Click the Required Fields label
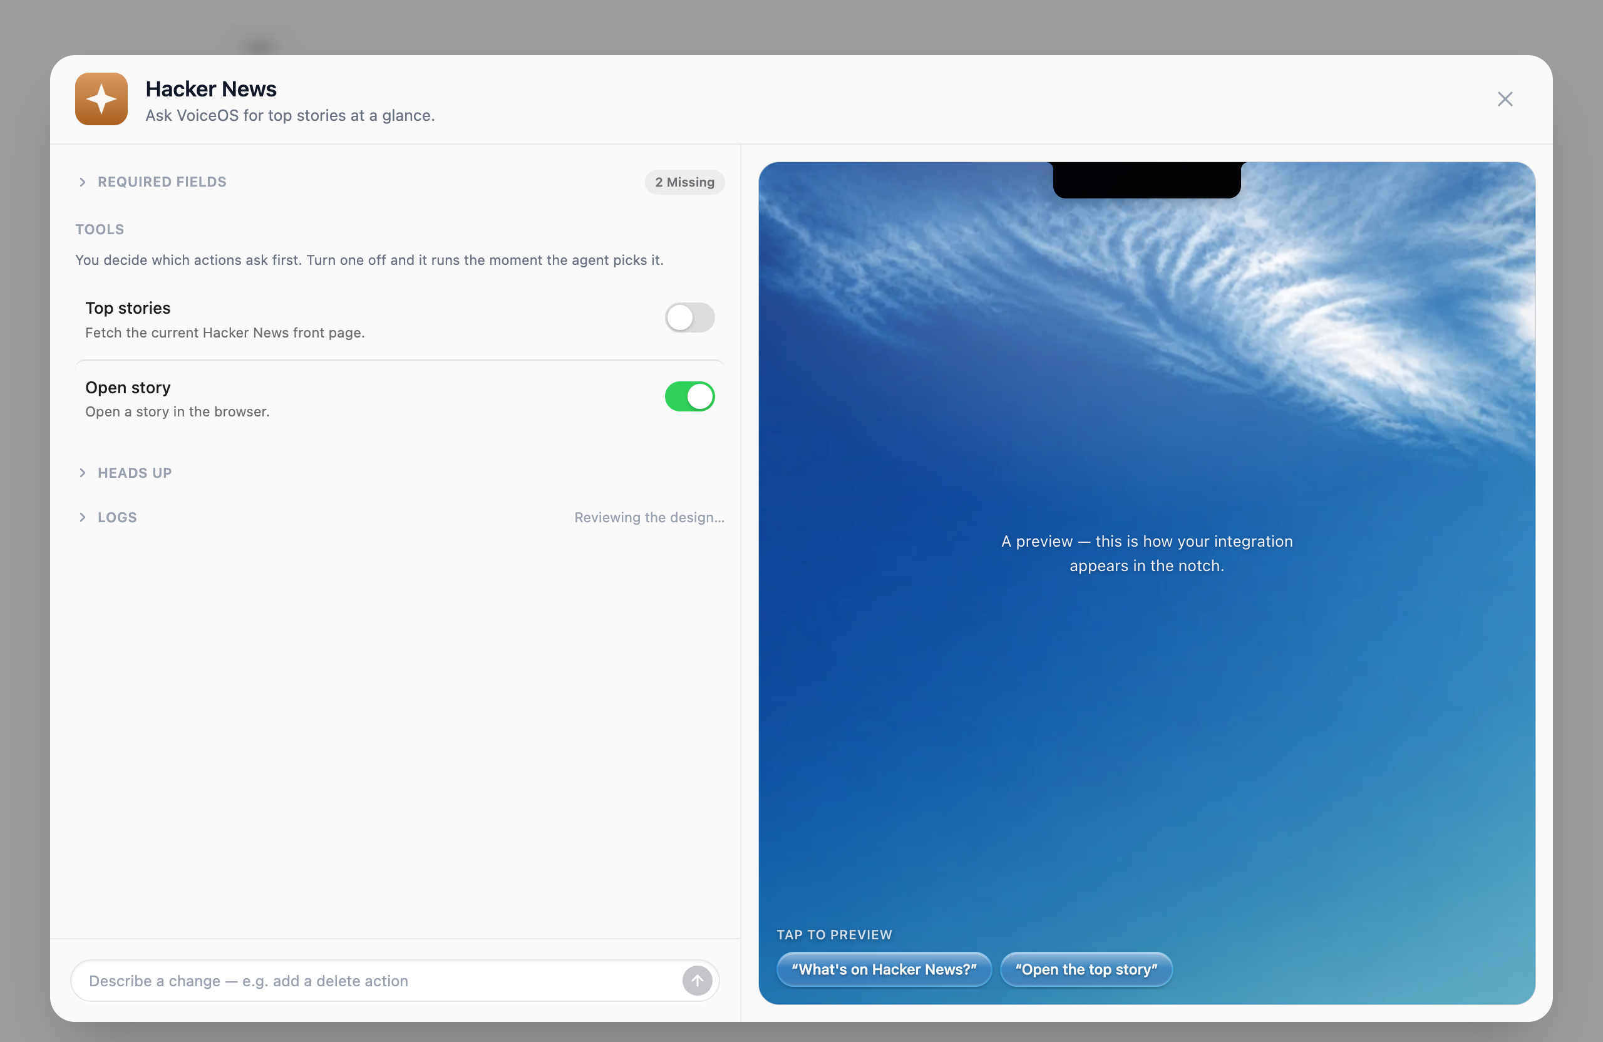 coord(162,182)
